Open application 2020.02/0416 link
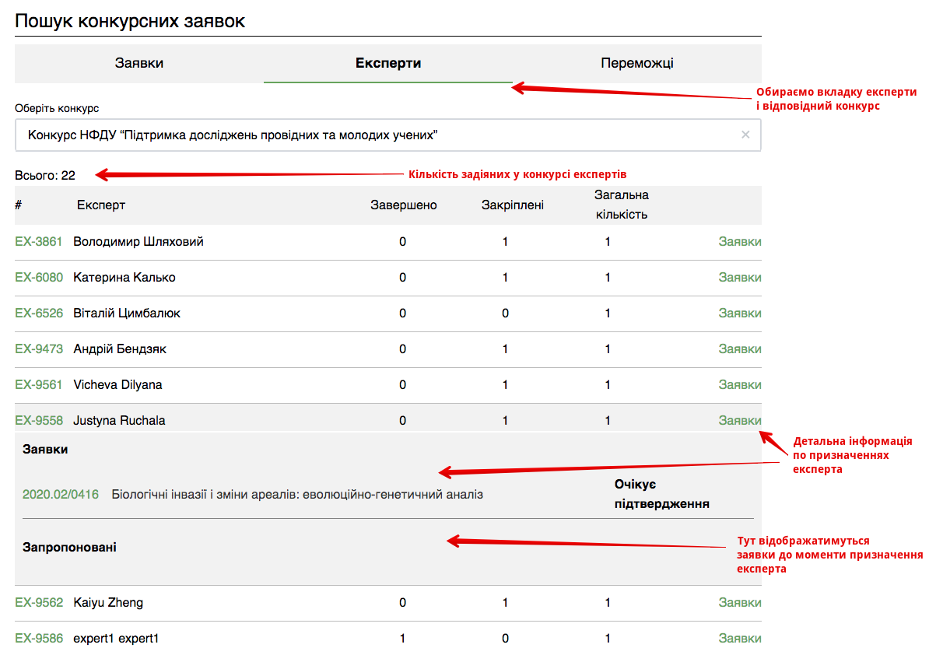Image resolution: width=936 pixels, height=655 pixels. point(61,495)
